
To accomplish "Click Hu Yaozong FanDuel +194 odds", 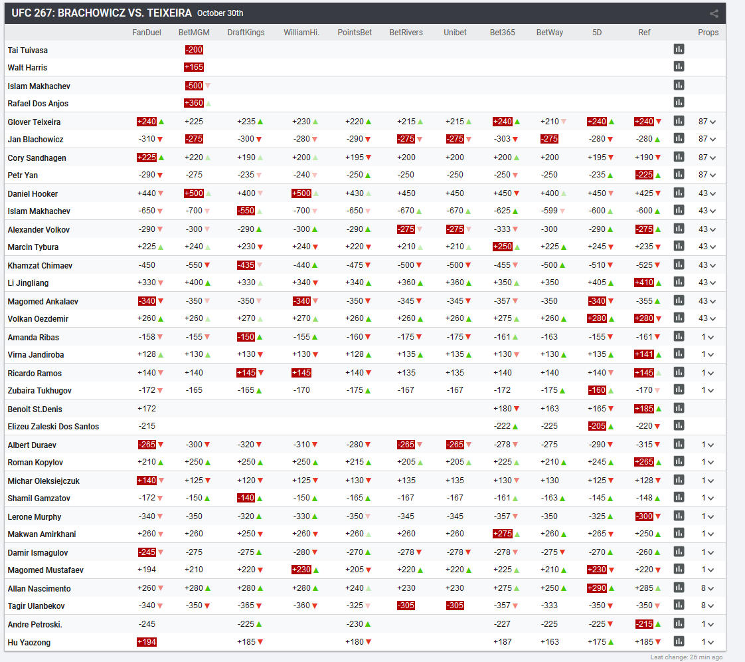I will point(147,642).
